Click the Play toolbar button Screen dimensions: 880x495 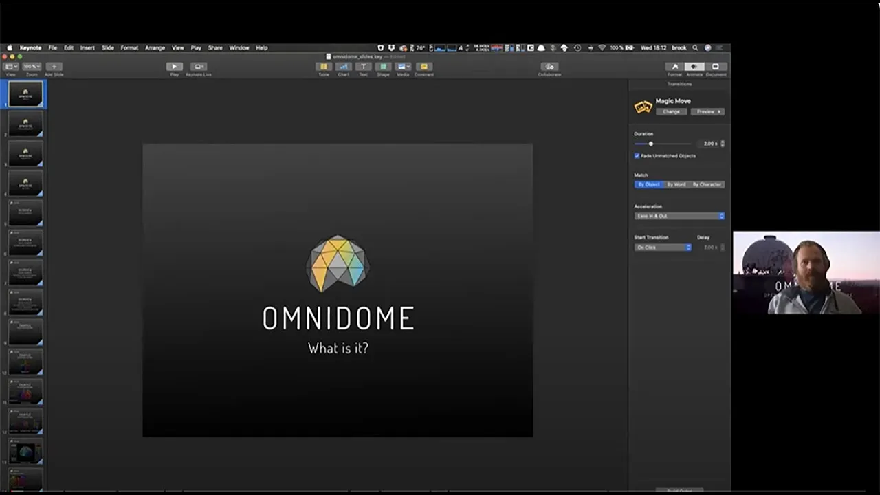[174, 67]
